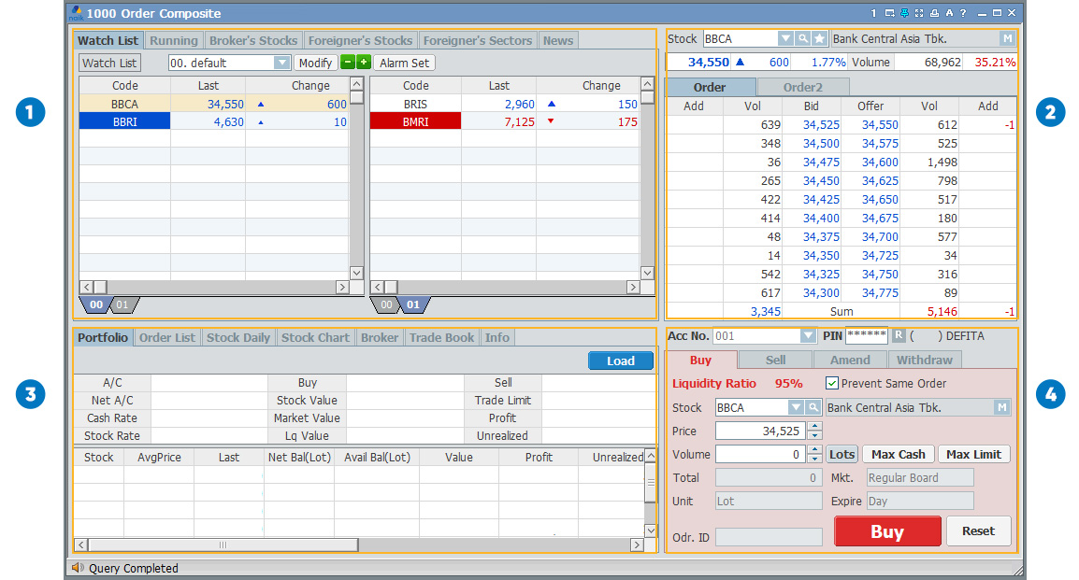Open the 00. default watch list dropdown
Screen dimensions: 1079x580
click(281, 63)
